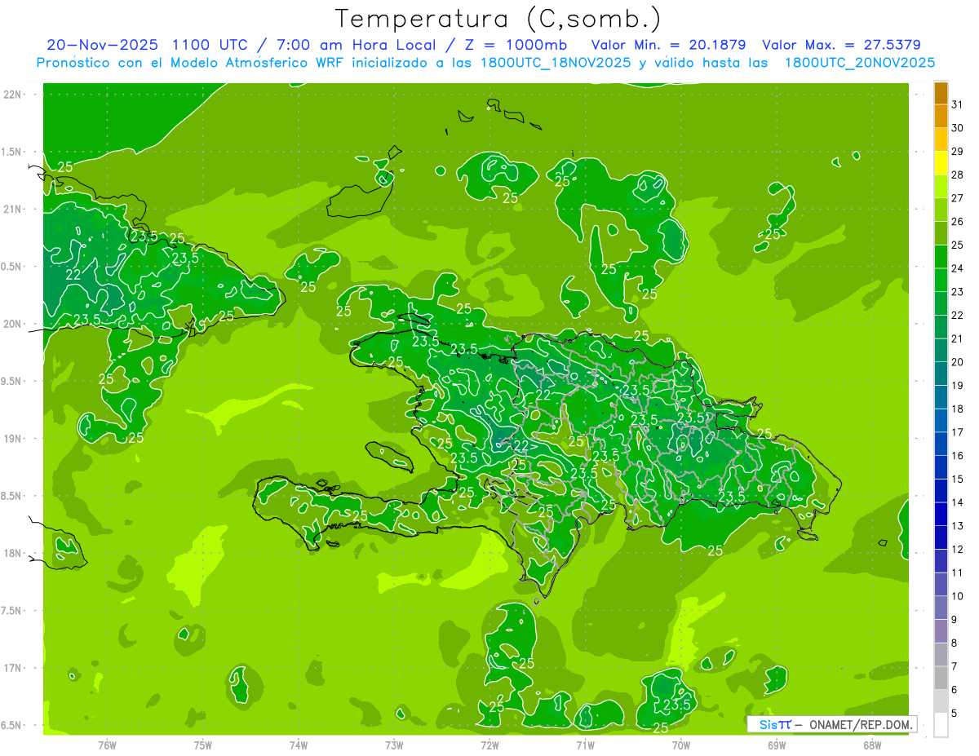Click the color scale value "31"
Screen dimensions: 979x756
958,104
